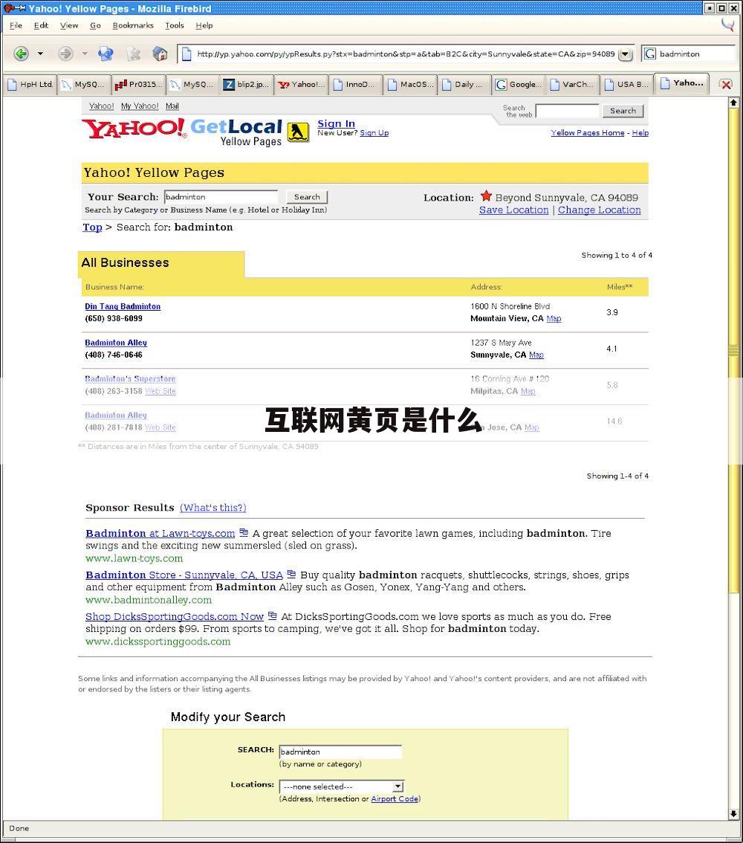Open the Help menu
The image size is (743, 843).
[x=204, y=25]
